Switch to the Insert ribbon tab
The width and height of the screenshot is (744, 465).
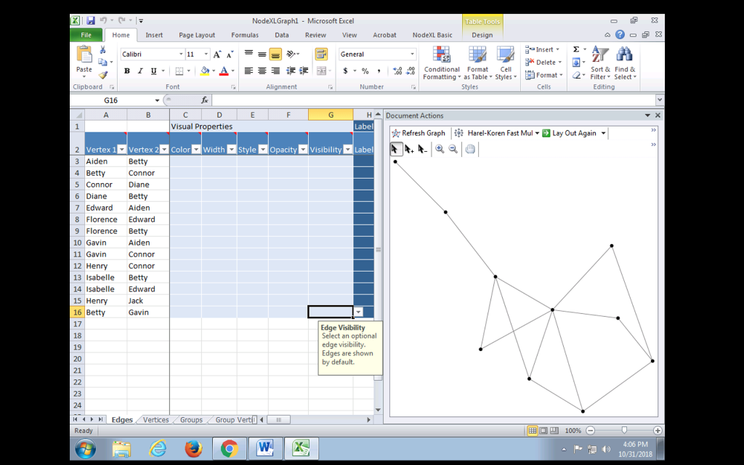click(x=154, y=35)
